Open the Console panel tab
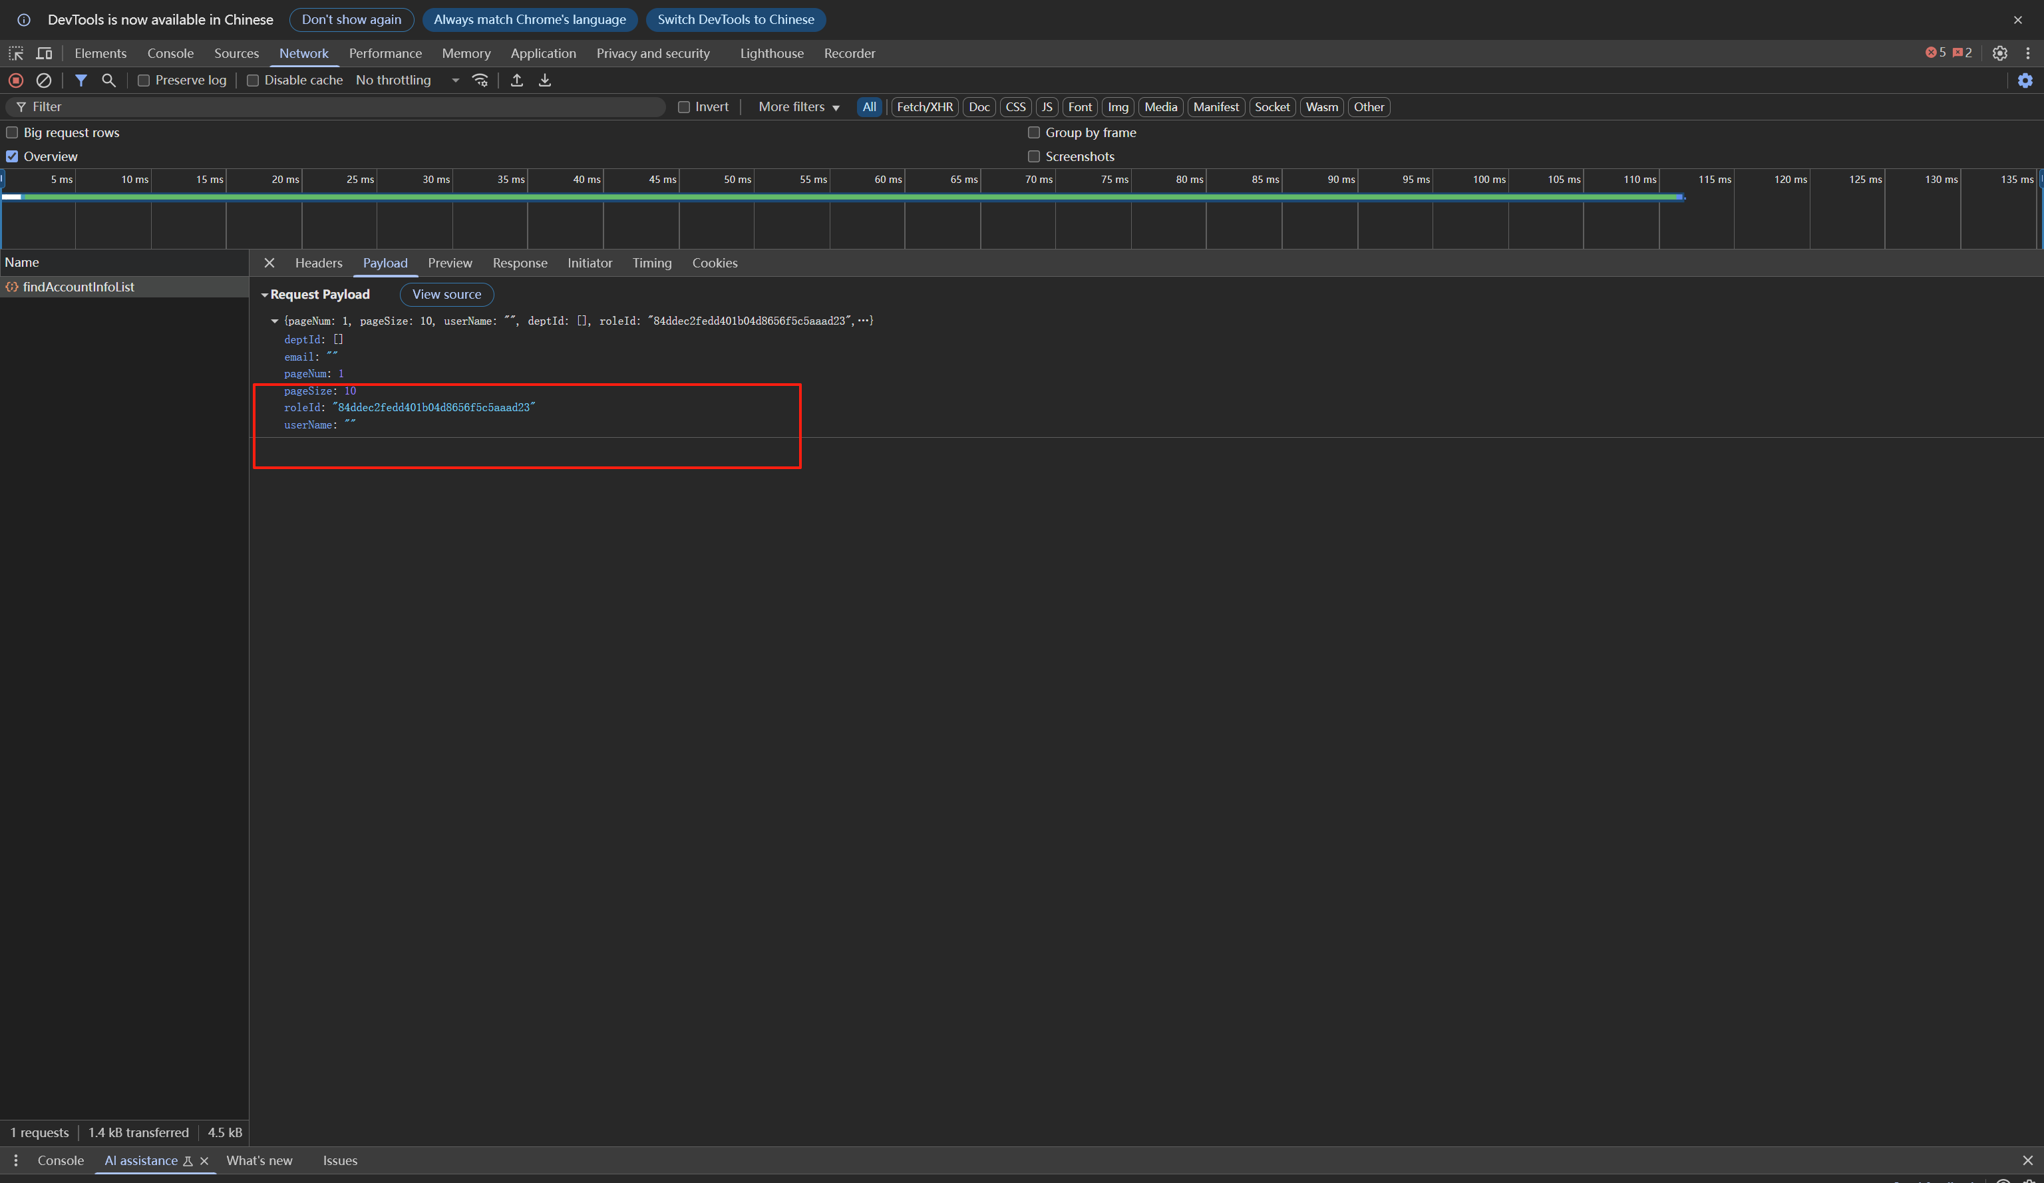 (x=170, y=53)
